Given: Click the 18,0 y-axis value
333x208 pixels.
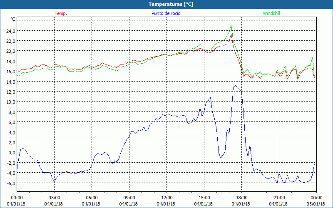Looking at the screenshot, I should pos(11,61).
